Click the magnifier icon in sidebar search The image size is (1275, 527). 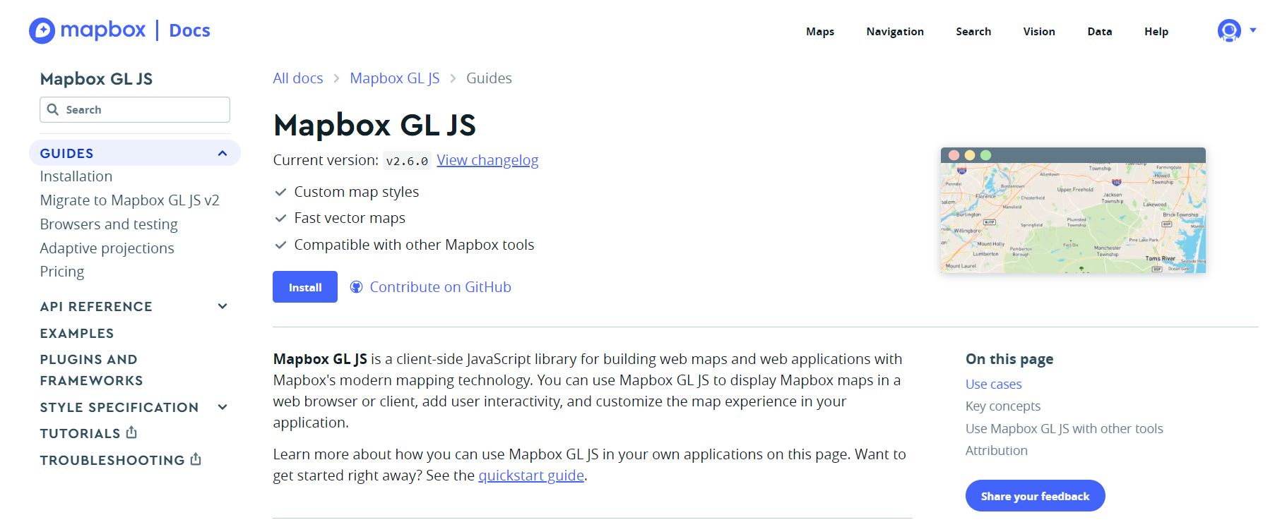pos(53,109)
